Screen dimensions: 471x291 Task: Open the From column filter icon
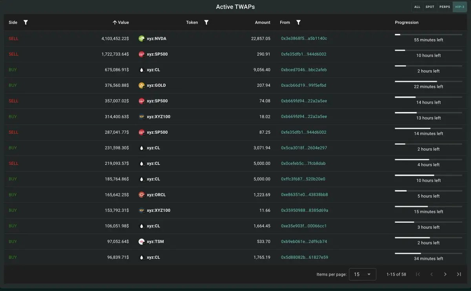point(298,22)
